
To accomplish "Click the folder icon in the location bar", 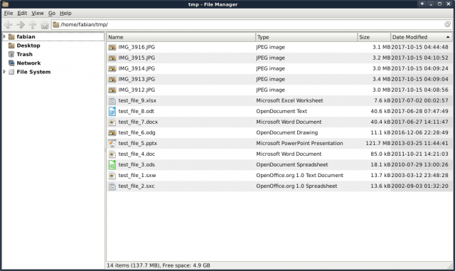I will tap(56, 25).
